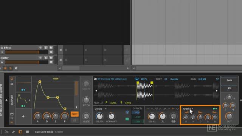242x136 pixels.
Task: Open the Cycles playback mode dropdown
Action: (101, 109)
